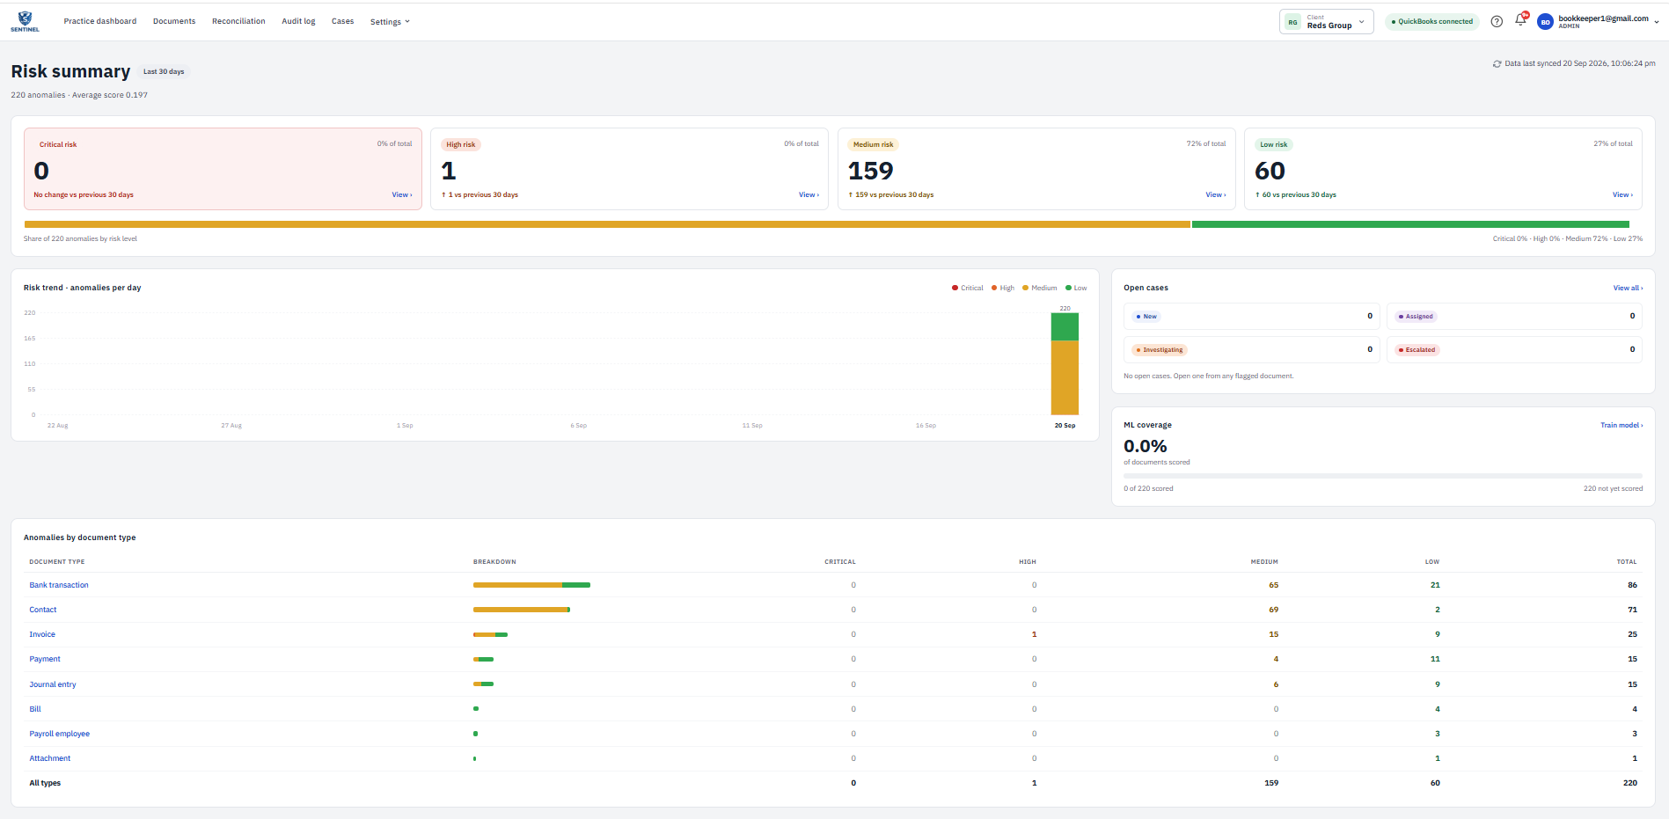Open the Invoice document type
Image resolution: width=1669 pixels, height=819 pixels.
click(x=42, y=634)
